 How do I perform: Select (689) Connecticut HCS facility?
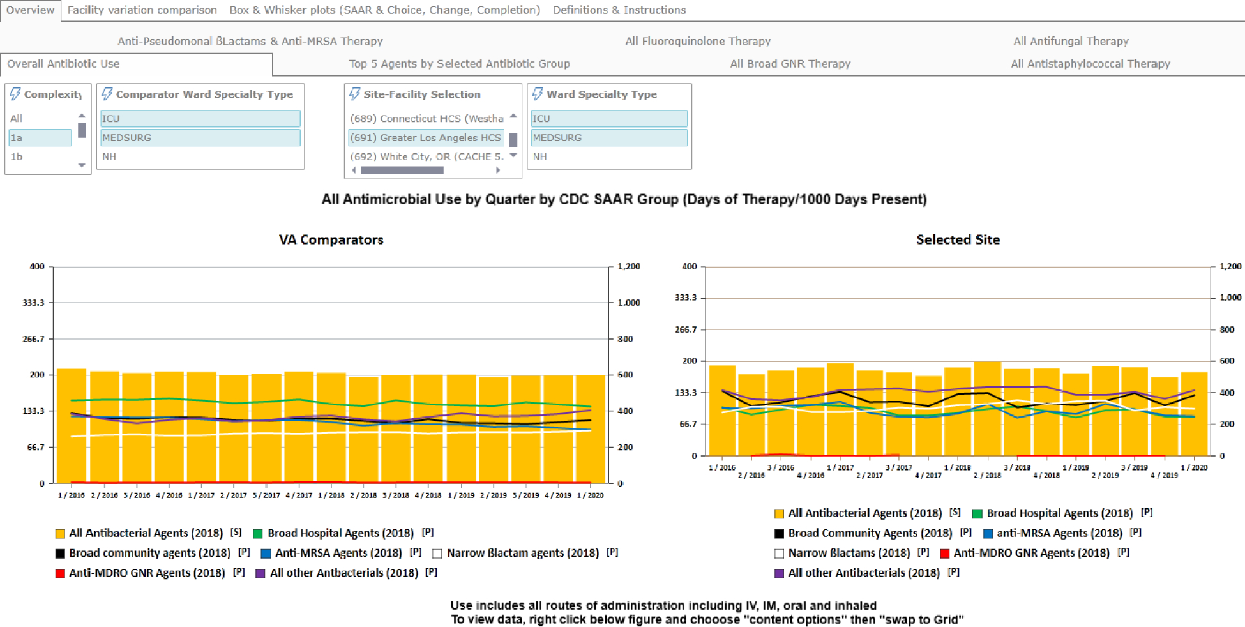coord(426,119)
